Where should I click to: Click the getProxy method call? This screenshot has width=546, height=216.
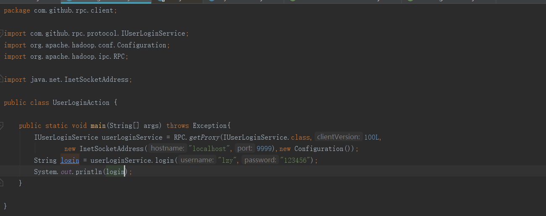click(205, 137)
